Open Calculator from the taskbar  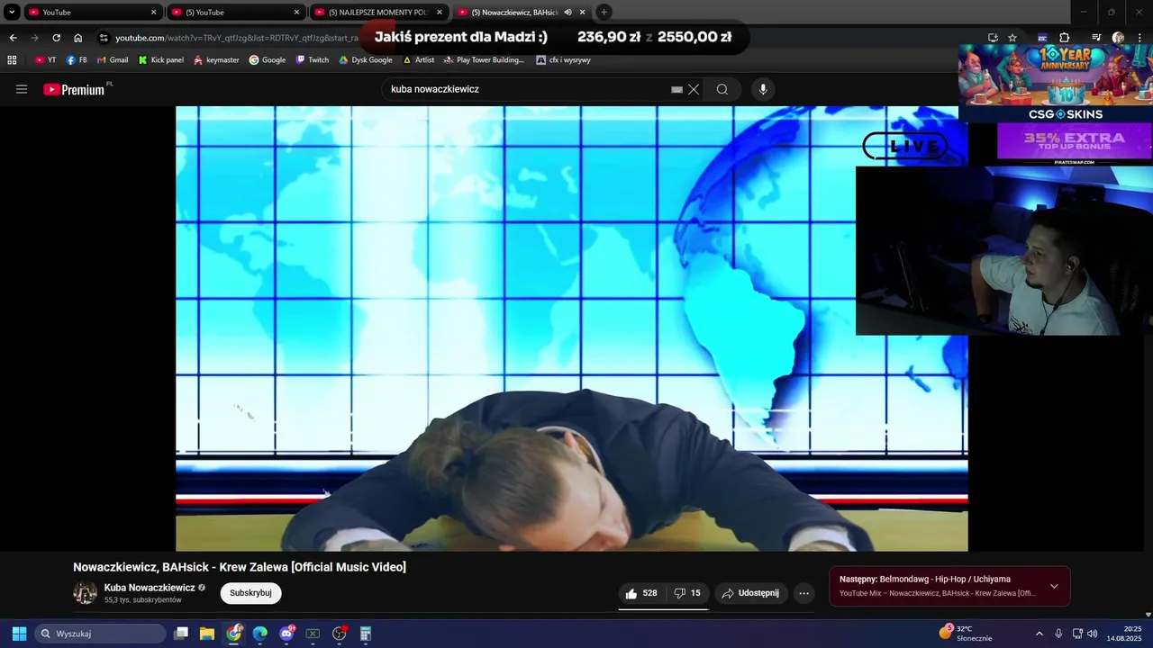pyautogui.click(x=366, y=634)
